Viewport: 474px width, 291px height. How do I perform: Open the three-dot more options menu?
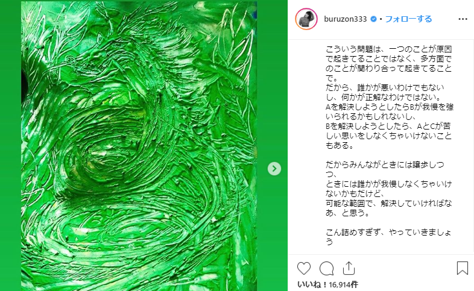pos(463,19)
